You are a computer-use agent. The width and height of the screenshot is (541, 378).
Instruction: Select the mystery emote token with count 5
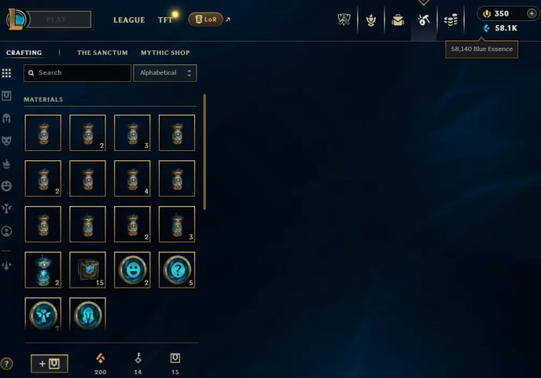coord(177,270)
